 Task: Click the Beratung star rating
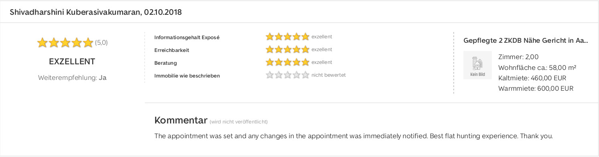(x=287, y=62)
